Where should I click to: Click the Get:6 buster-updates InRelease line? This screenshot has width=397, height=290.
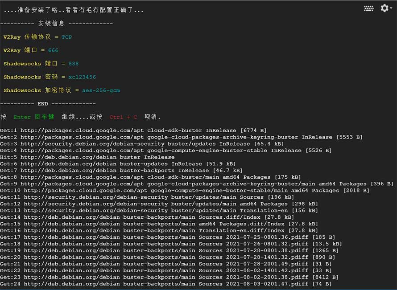click(118, 163)
